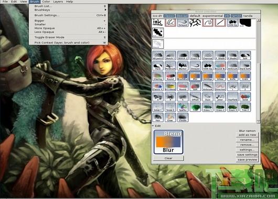
Task: Pick the Hard Soft brush
Action: point(245,65)
